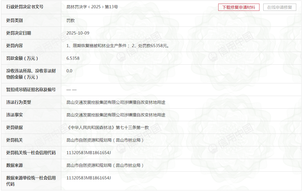
Task: Click the 处罚依据 row label
Action: (14, 128)
